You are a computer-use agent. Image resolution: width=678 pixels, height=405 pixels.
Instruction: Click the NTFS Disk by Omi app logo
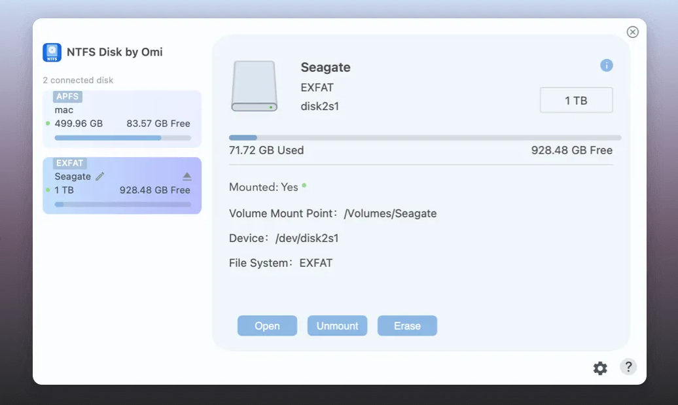click(x=52, y=52)
